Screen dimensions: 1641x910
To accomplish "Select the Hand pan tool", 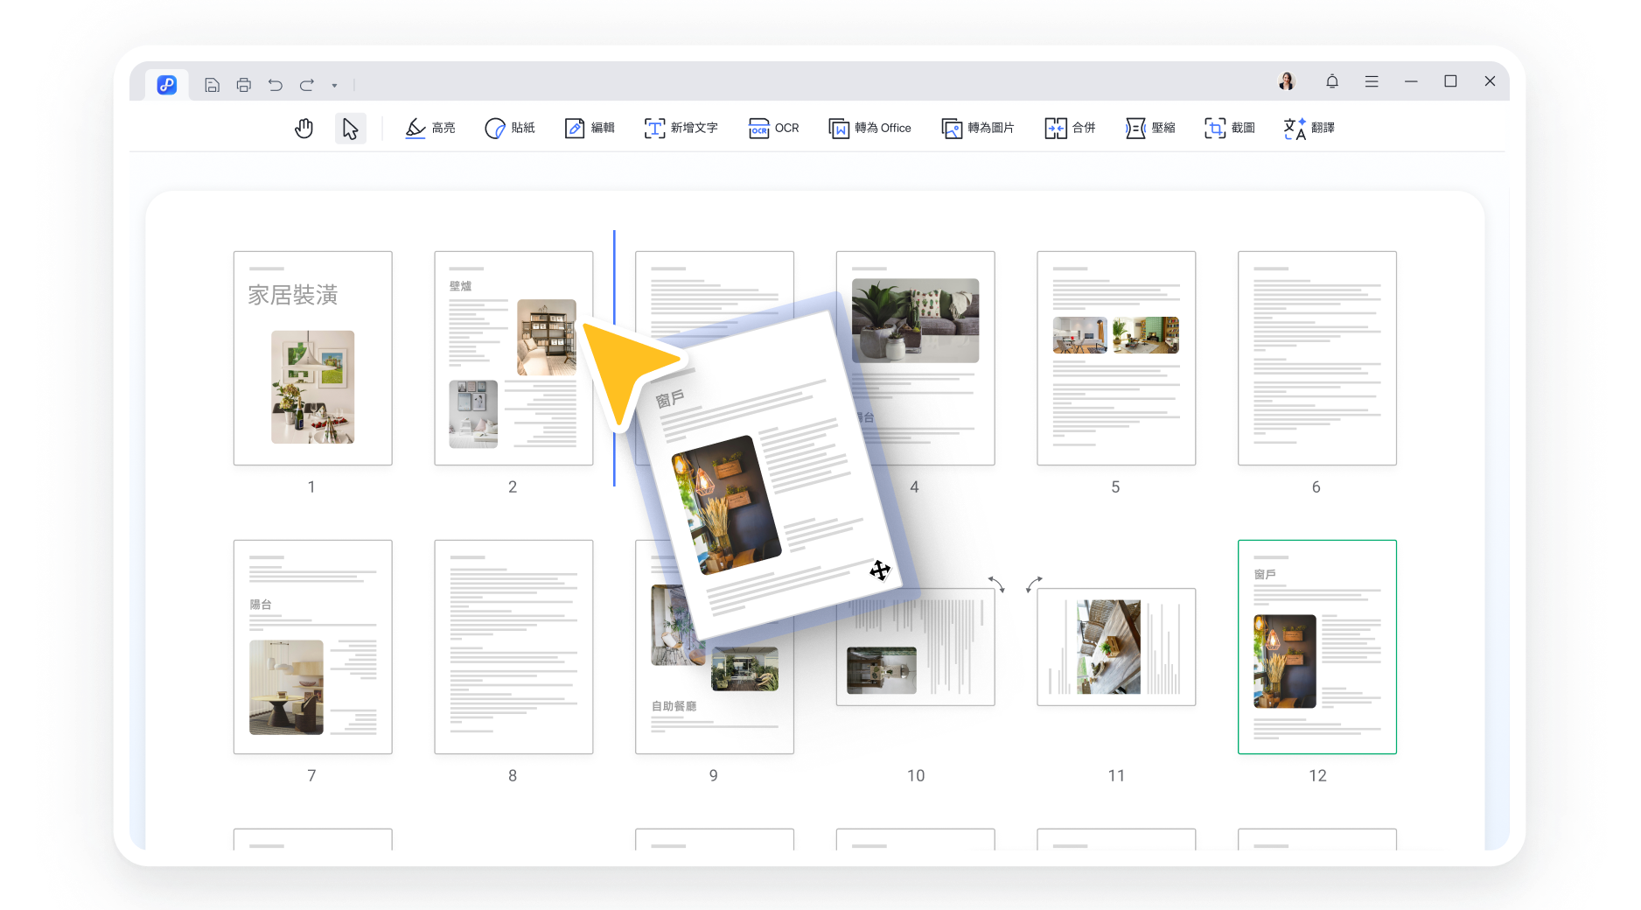I will pos(304,129).
